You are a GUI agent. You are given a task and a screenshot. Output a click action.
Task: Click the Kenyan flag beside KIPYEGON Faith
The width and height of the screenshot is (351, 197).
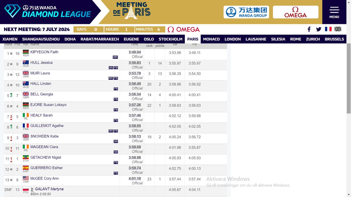coord(26,52)
